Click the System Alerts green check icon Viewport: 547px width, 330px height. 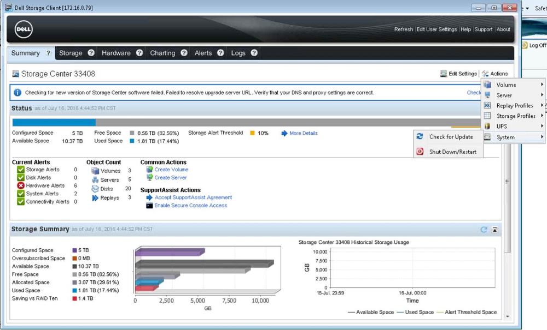(21, 194)
